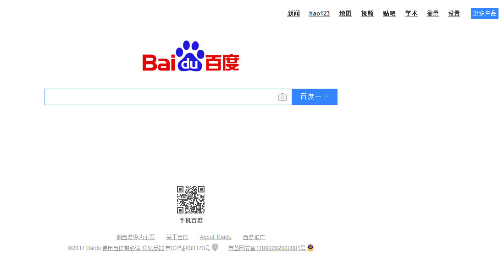Open the 学术 scholar link

point(411,13)
